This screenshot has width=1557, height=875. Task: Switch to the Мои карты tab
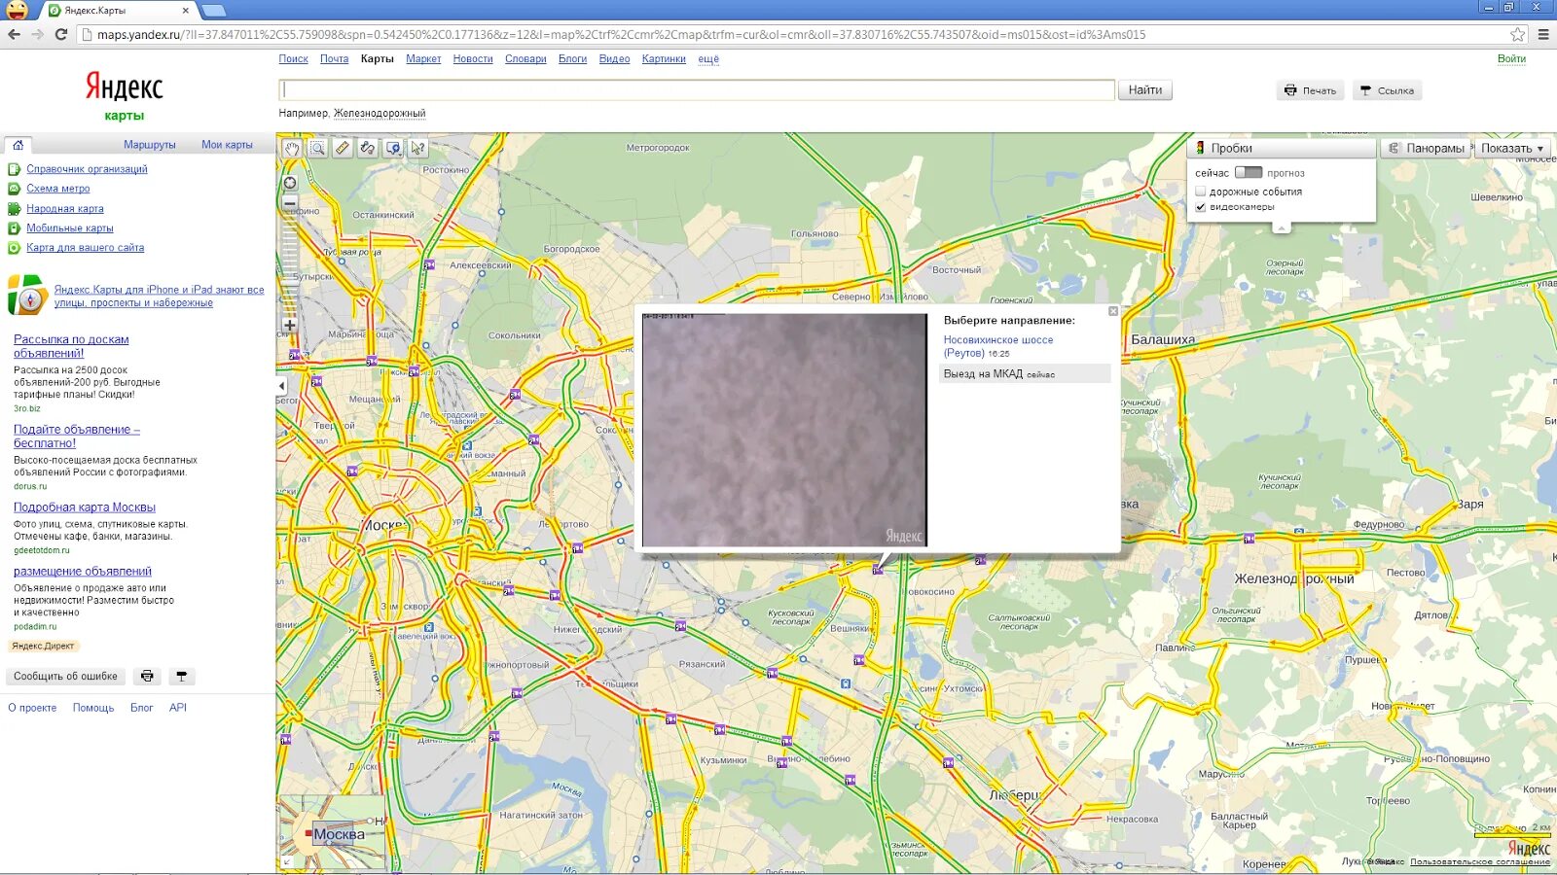[227, 145]
